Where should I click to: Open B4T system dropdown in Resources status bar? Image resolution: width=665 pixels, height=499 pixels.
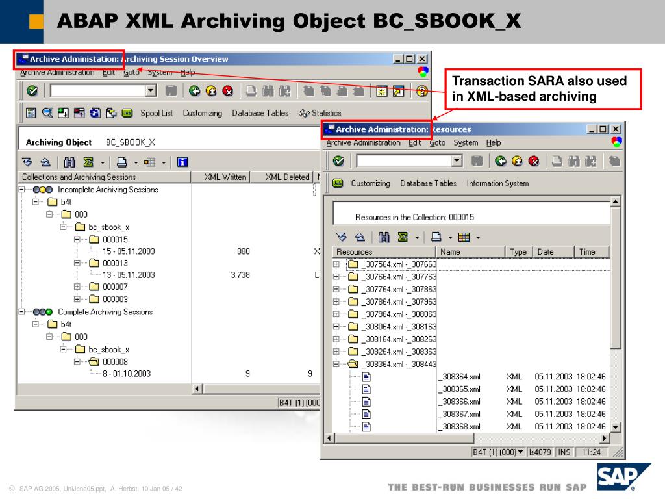[x=520, y=452]
